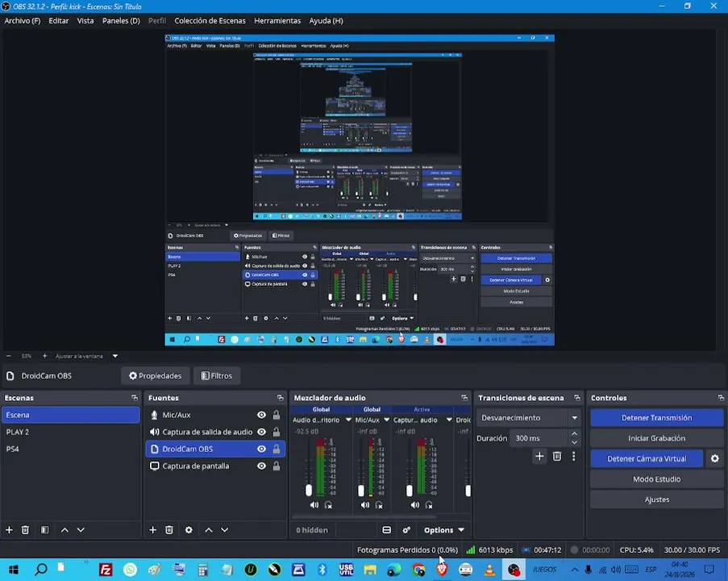Toggle mixer layout icon beside hidden count

pyautogui.click(x=386, y=530)
